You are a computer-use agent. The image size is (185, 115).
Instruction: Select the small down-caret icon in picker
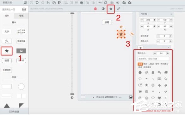[159, 92]
